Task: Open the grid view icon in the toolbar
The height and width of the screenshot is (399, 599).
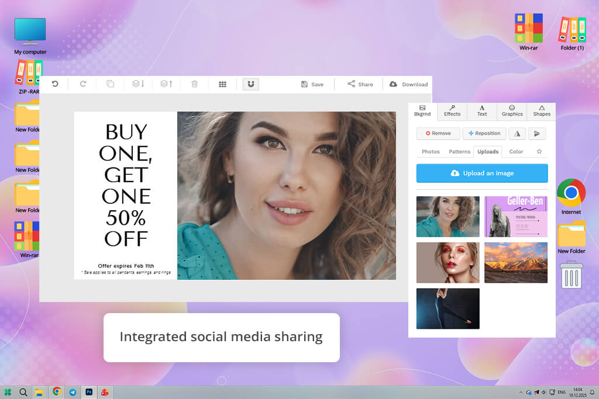Action: (222, 84)
